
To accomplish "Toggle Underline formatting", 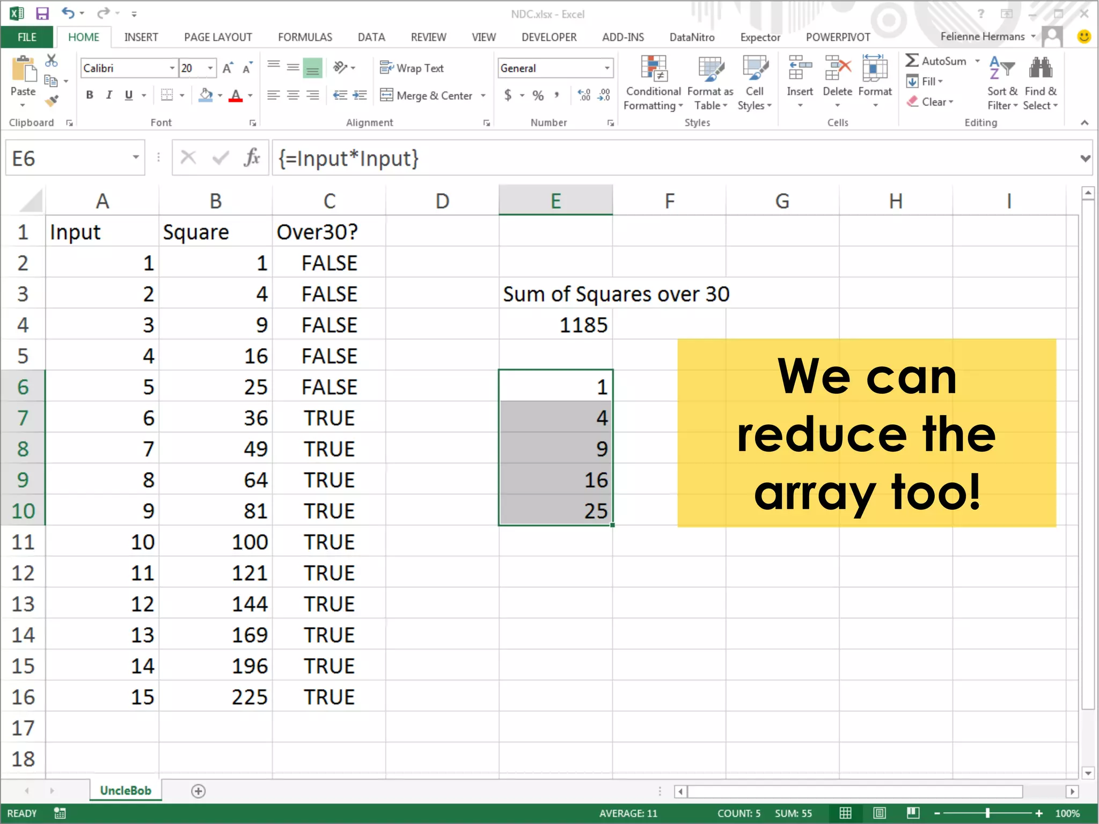I will click(129, 95).
